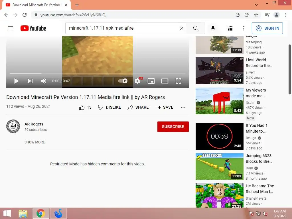This screenshot has width=292, height=219.
Task: Open the dieserjung 11:13 video thumbnail
Action: pos(219,45)
